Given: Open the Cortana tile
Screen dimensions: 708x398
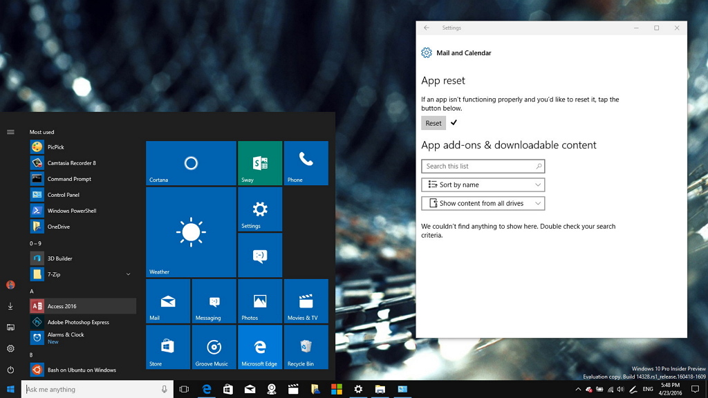Looking at the screenshot, I should pyautogui.click(x=191, y=163).
